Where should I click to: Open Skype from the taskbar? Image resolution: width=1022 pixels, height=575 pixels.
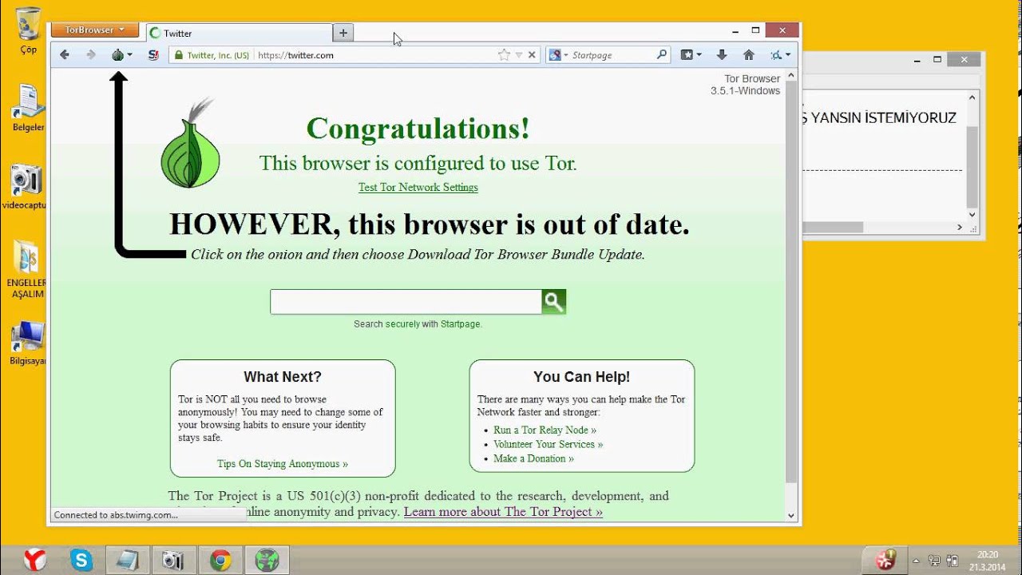(81, 560)
